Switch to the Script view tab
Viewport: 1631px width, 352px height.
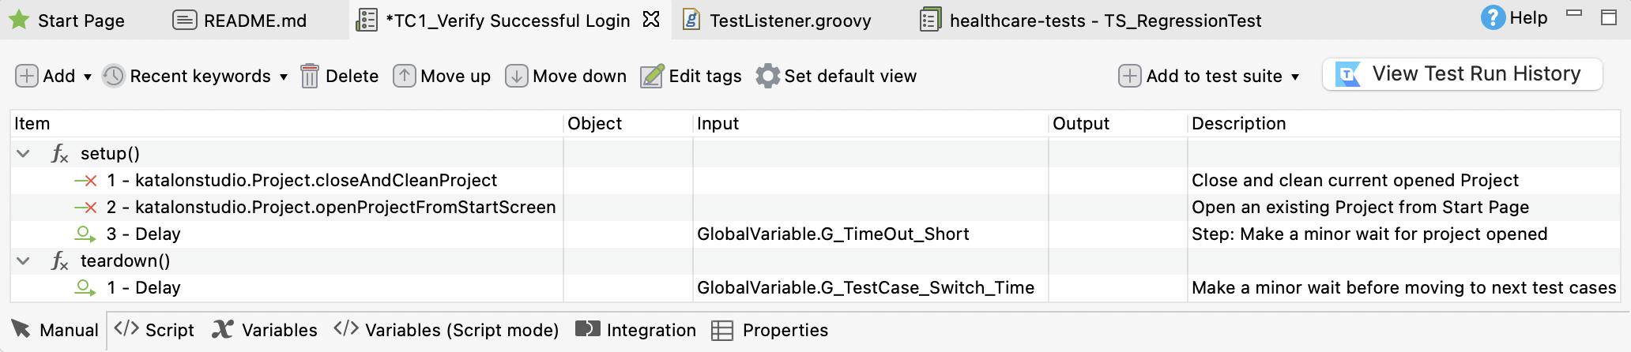pos(155,330)
